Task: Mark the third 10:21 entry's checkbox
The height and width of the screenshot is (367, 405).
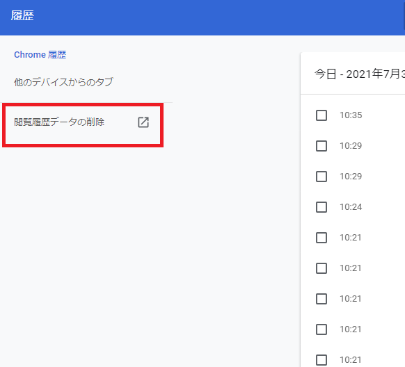Action: coord(321,299)
